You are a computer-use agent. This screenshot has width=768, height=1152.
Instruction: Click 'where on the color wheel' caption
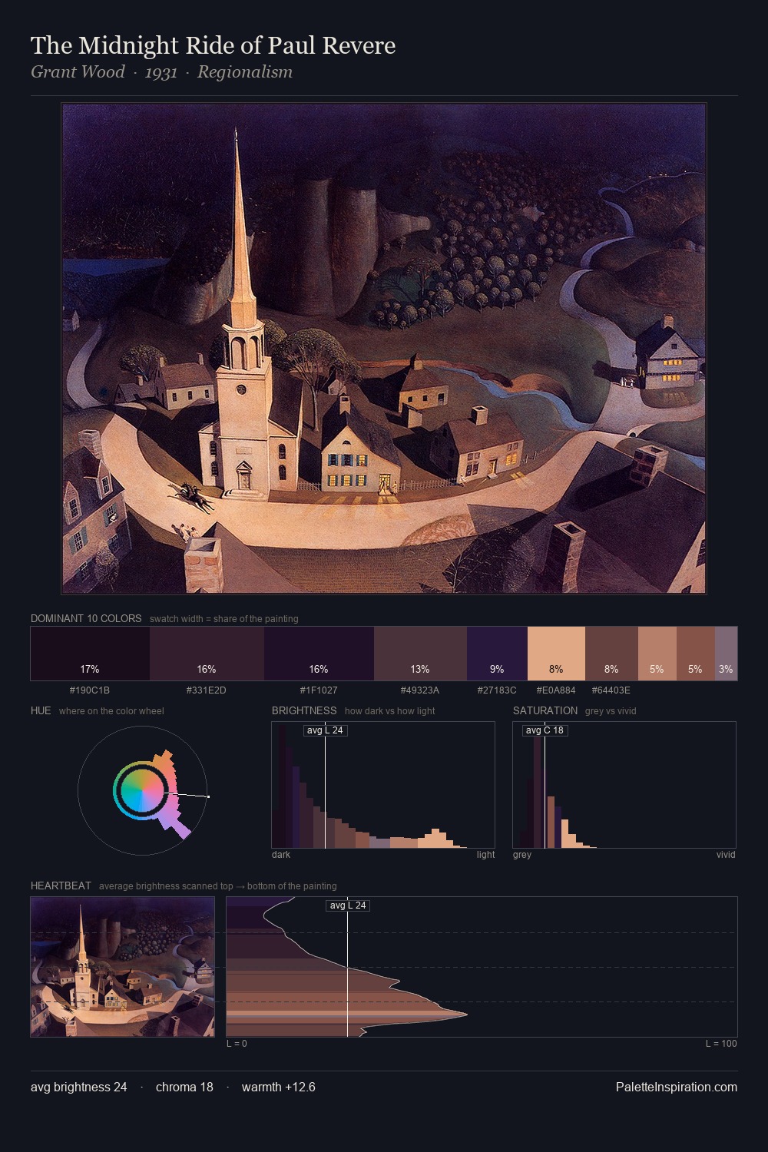[111, 711]
